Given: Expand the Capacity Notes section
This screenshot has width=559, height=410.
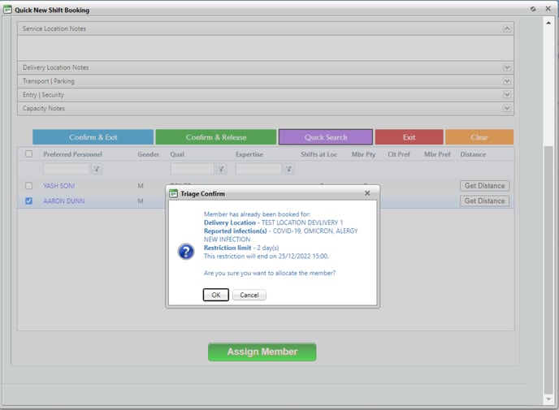Looking at the screenshot, I should pos(507,108).
